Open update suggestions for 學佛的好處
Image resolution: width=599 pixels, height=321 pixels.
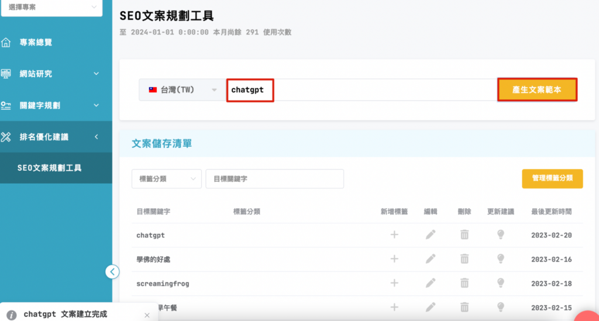pyautogui.click(x=501, y=259)
